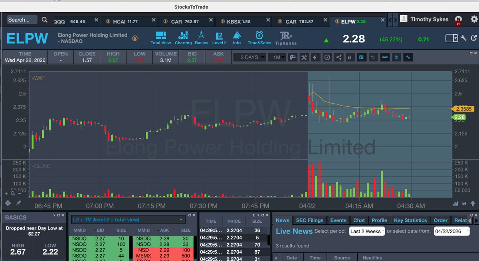Click the lightning bolt chart icon

(315, 57)
